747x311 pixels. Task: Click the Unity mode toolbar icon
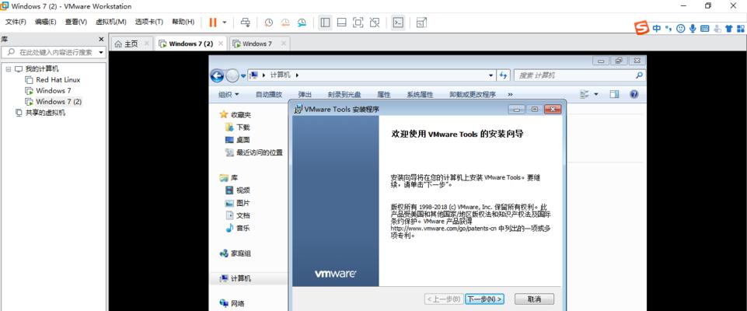point(375,22)
